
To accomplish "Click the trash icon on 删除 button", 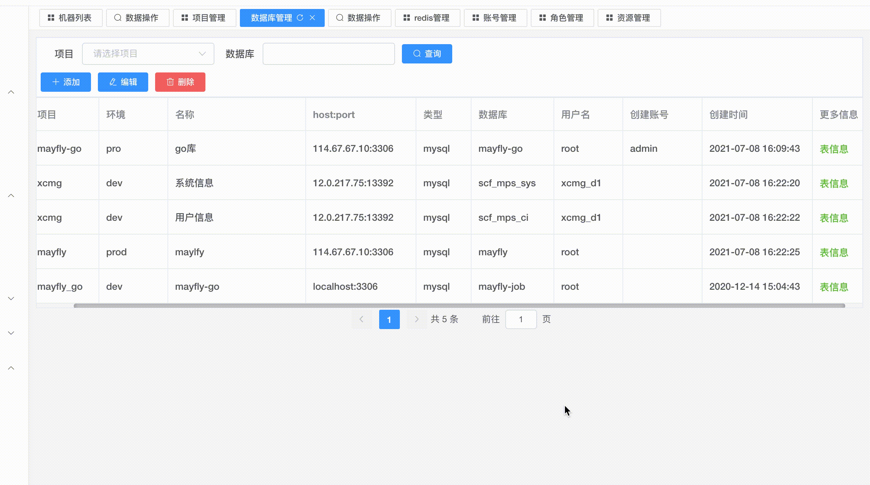I will pyautogui.click(x=170, y=82).
